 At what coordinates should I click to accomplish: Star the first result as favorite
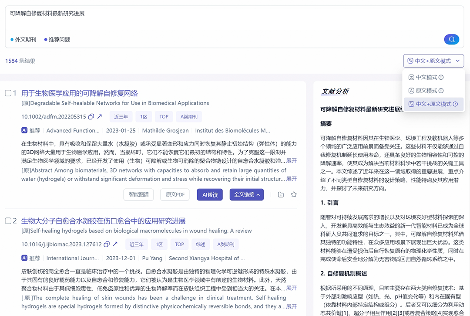click(294, 195)
